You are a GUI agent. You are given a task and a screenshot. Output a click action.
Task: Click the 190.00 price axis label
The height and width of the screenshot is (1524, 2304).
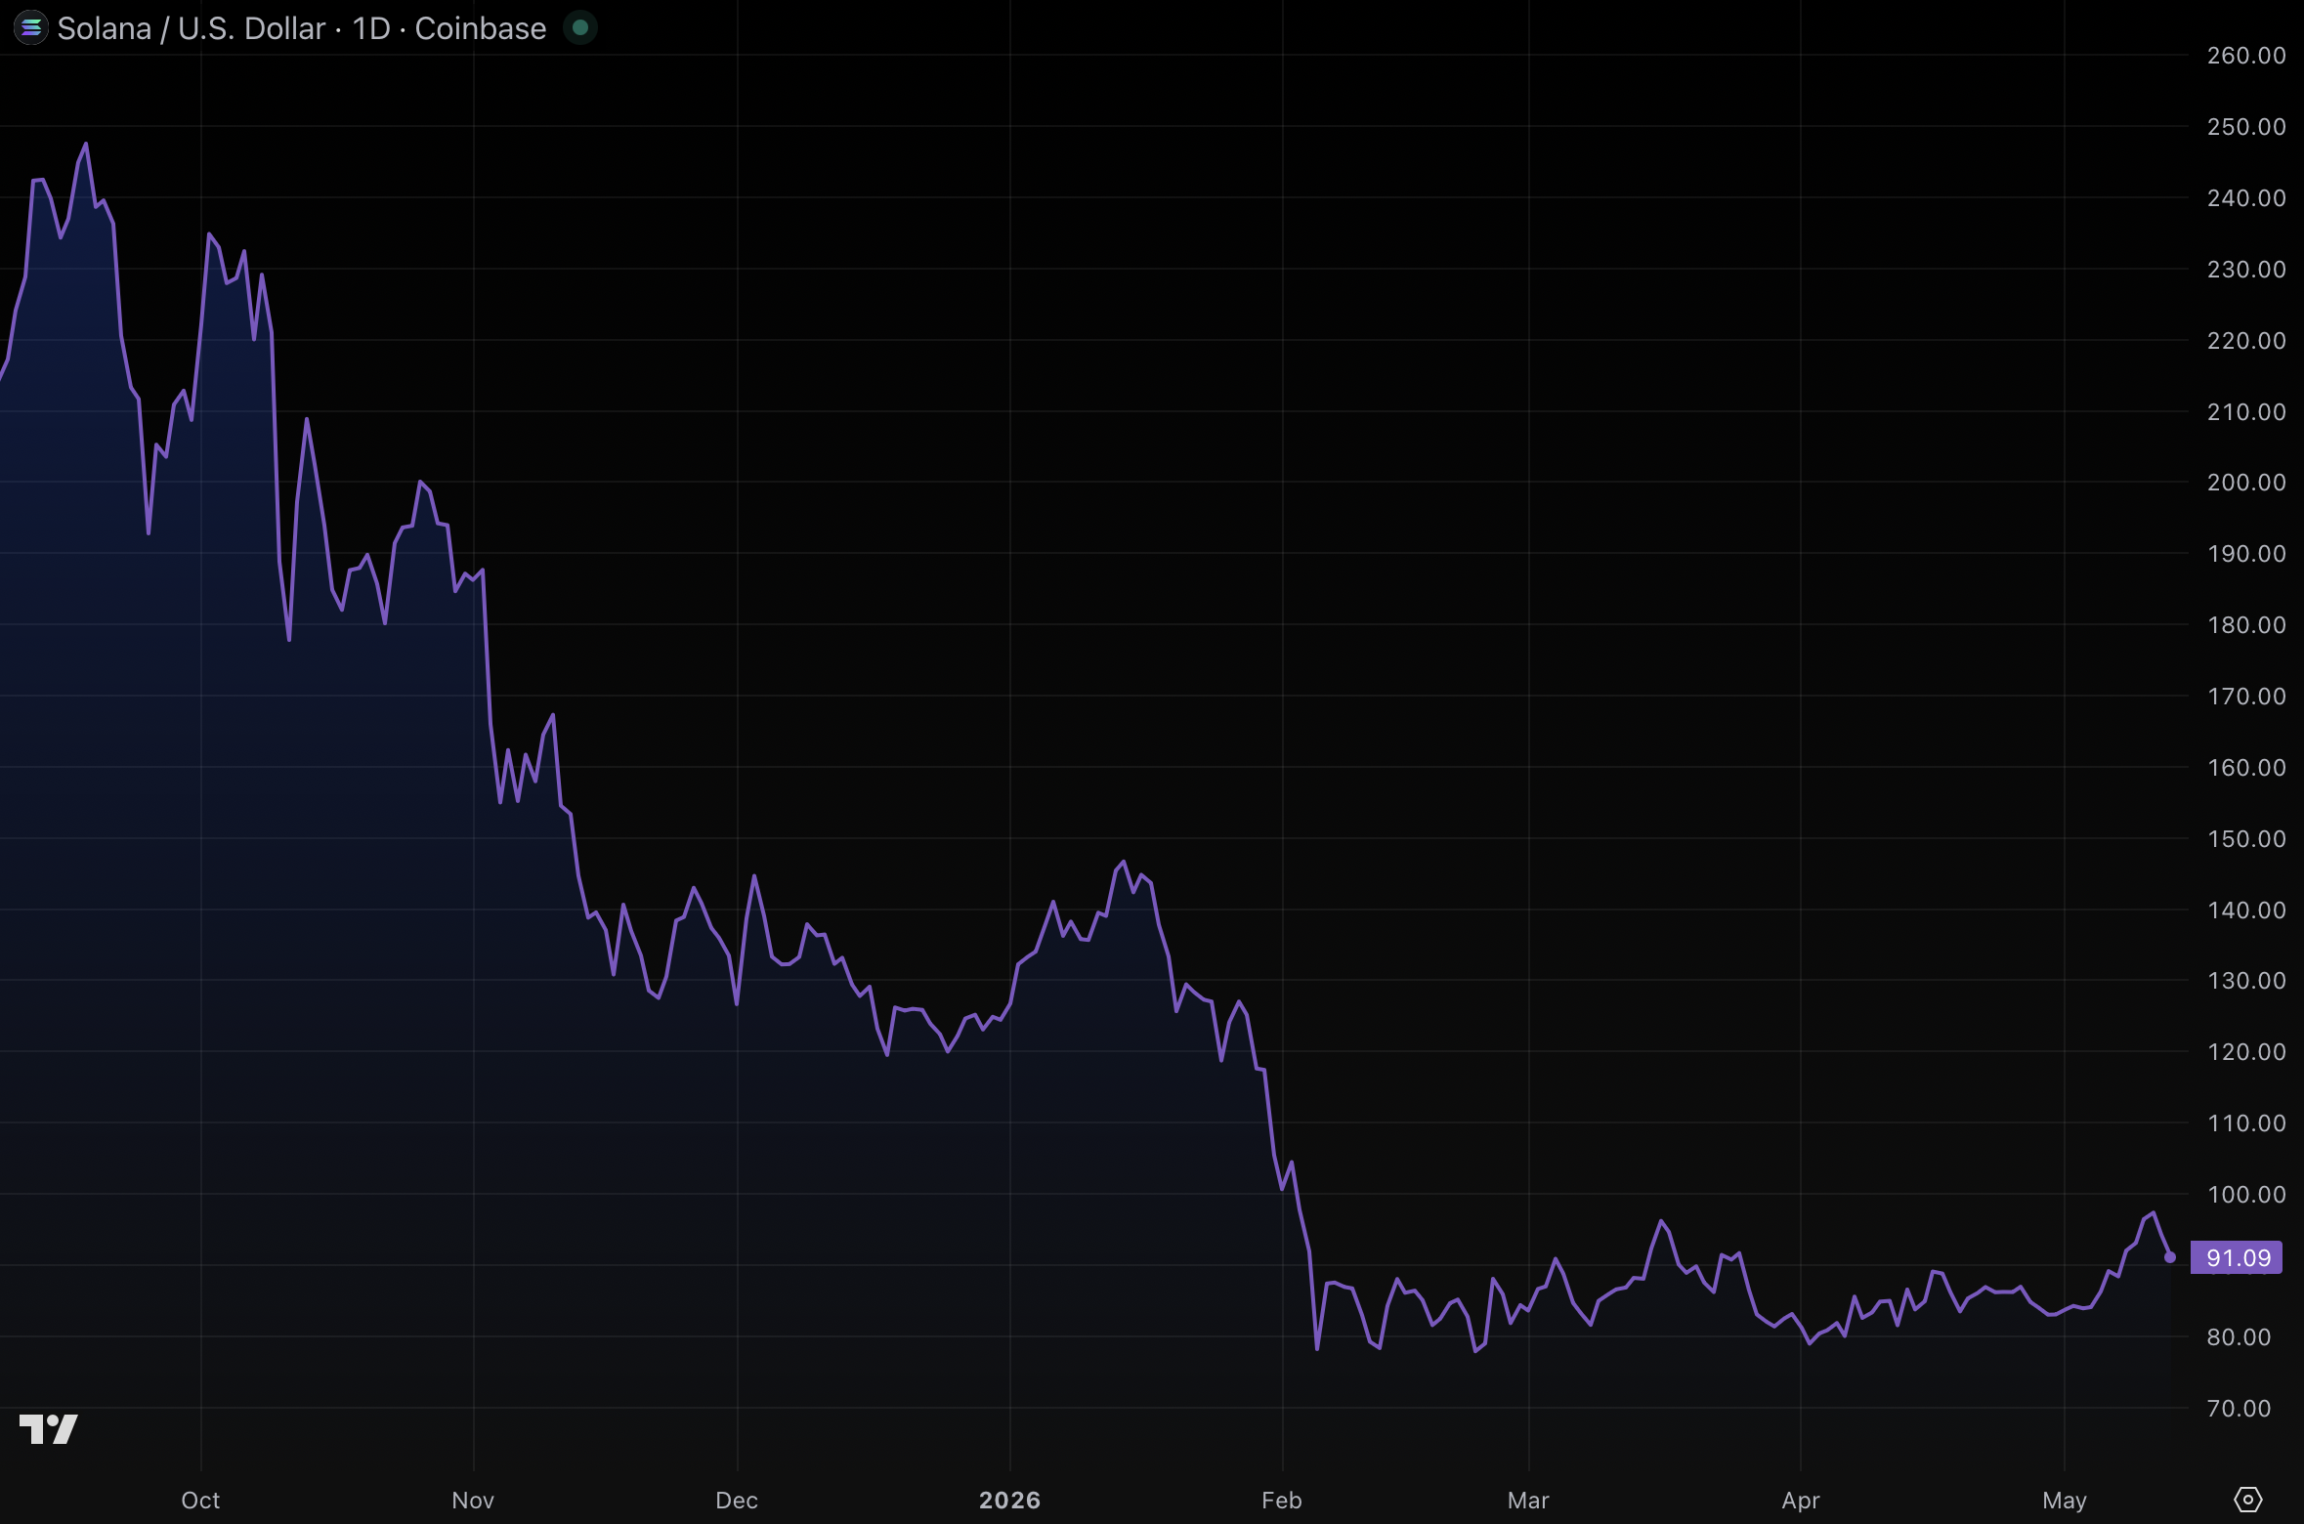(x=2246, y=554)
